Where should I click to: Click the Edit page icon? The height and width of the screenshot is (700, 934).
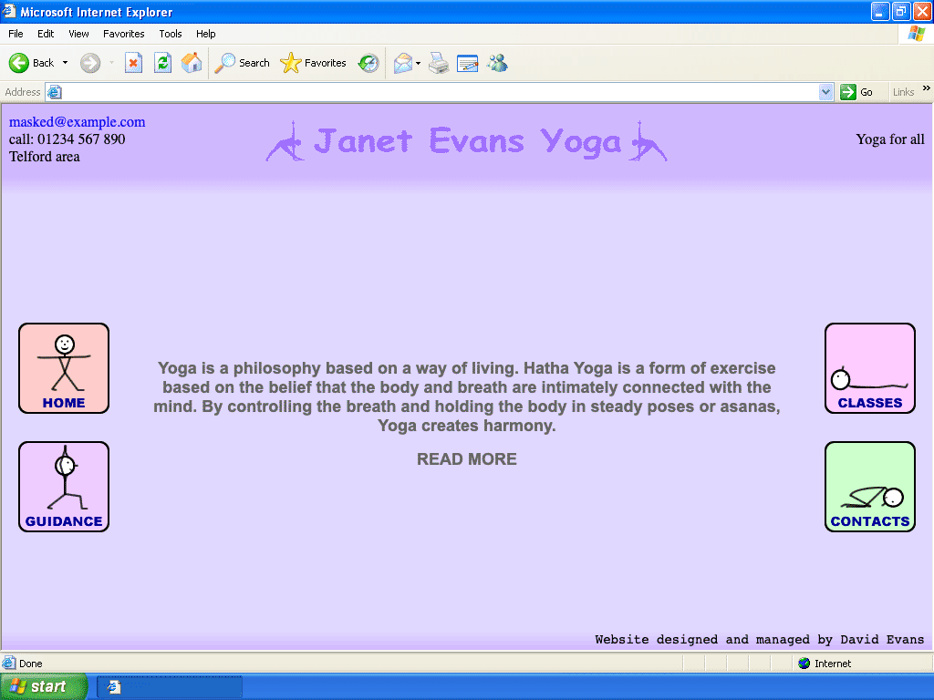click(468, 63)
